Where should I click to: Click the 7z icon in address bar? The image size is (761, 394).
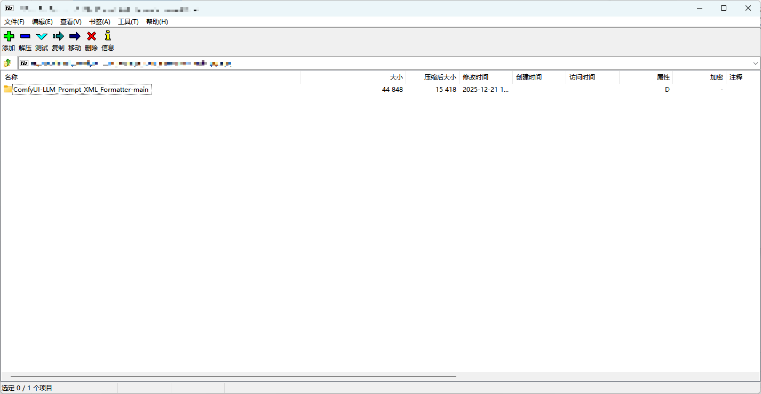(24, 63)
